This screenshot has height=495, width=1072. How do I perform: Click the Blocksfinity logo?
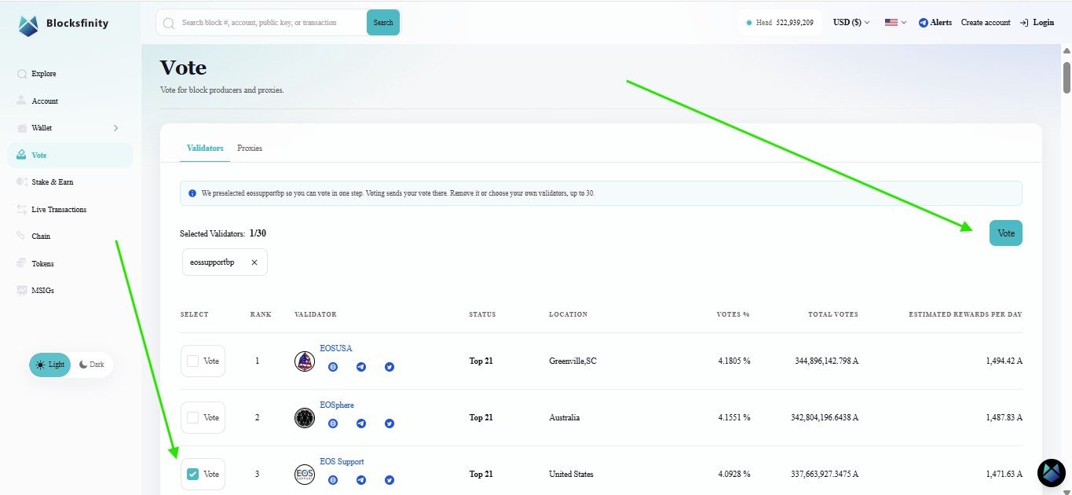click(x=63, y=24)
